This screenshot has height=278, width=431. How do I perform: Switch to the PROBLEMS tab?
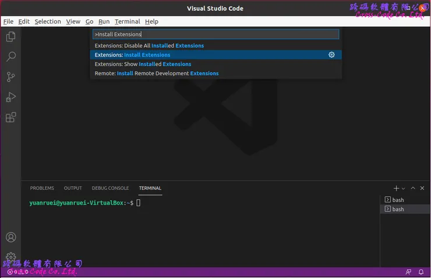42,188
